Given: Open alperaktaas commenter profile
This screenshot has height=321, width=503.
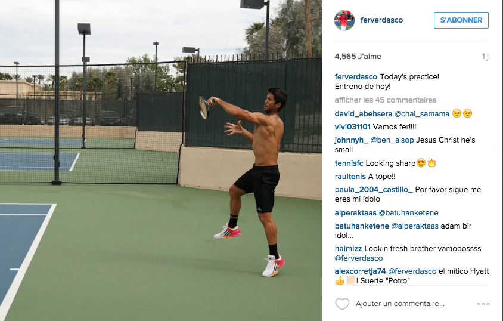Looking at the screenshot, I should point(355,213).
